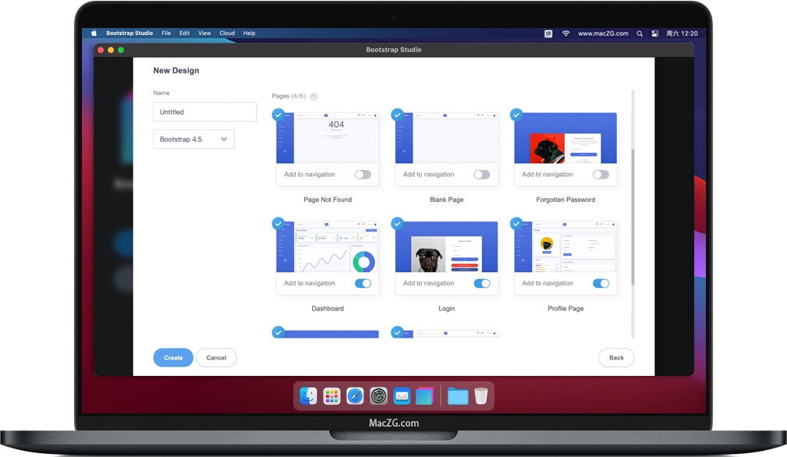Open the Bootstrap Studio icon in the Dock

point(424,396)
